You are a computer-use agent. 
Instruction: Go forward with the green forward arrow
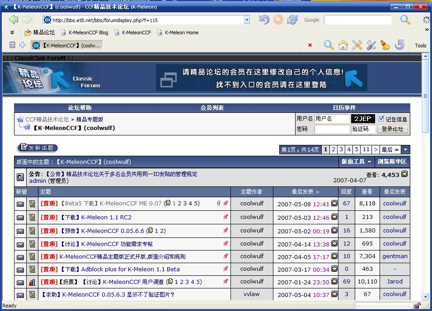click(27, 19)
